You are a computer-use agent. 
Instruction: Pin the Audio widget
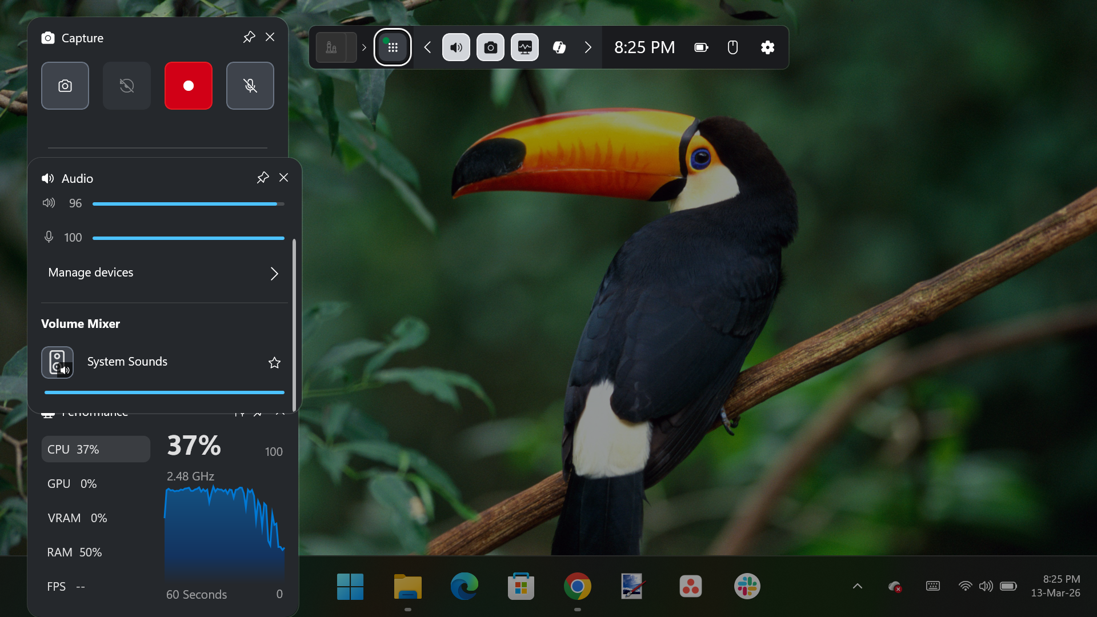[x=263, y=178]
